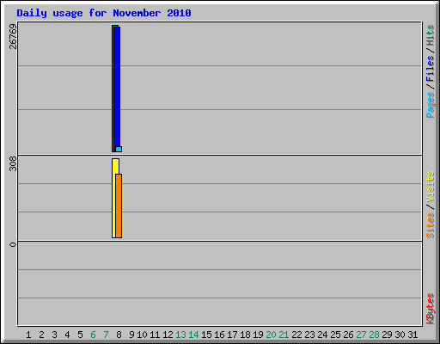Click green weekend day 14 label
This screenshot has width=440, height=344.
(193, 335)
